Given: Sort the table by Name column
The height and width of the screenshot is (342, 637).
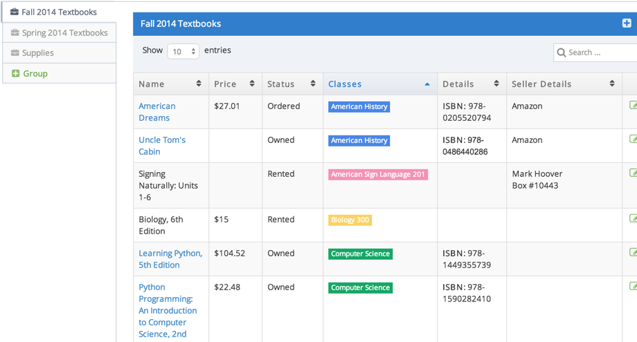Looking at the screenshot, I should point(199,84).
